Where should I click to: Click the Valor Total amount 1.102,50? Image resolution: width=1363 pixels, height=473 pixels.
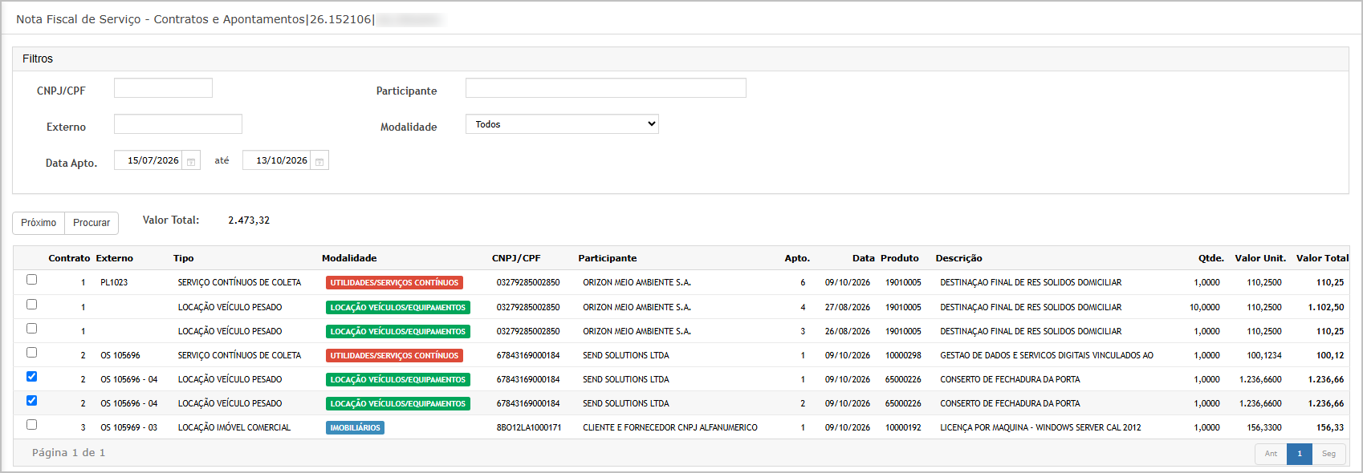coord(1326,307)
